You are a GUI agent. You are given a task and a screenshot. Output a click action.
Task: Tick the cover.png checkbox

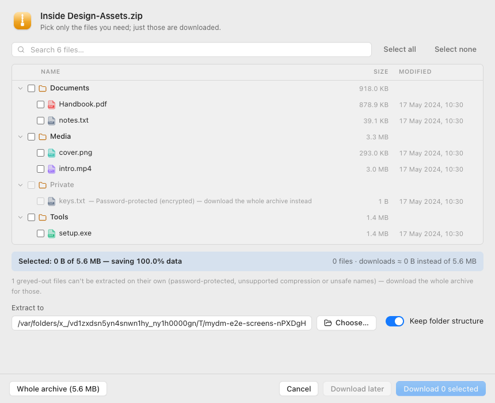40,153
